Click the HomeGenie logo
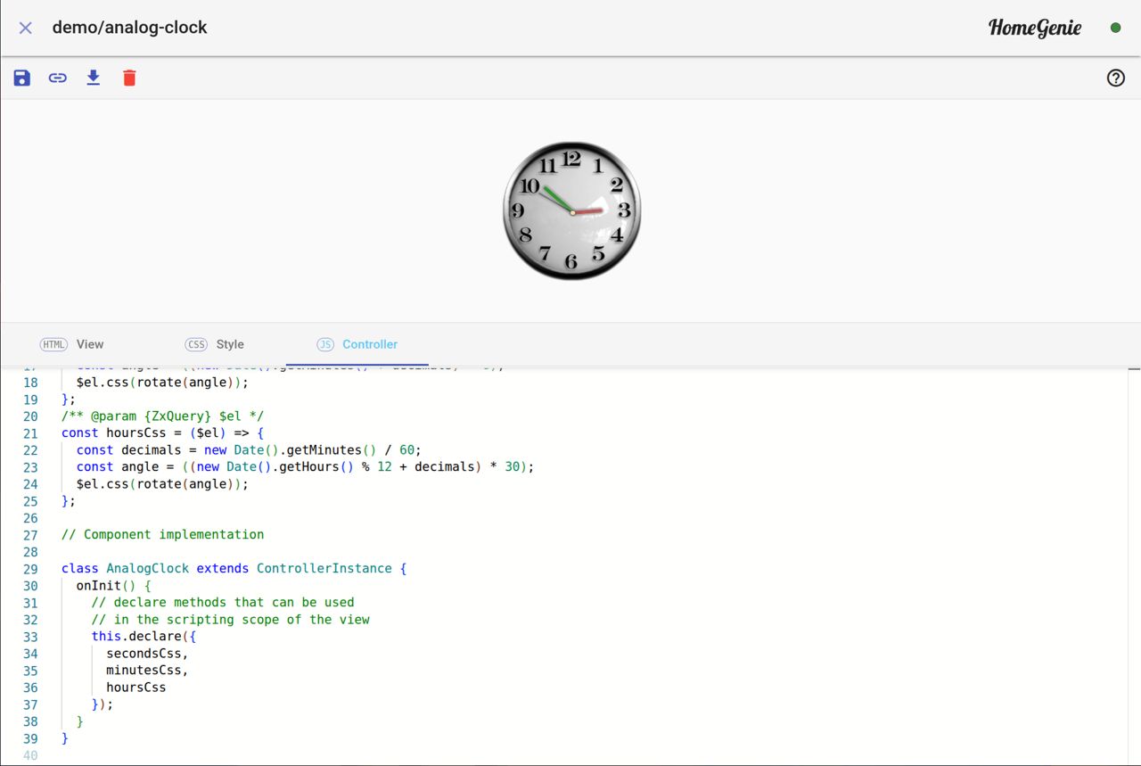The width and height of the screenshot is (1141, 766). (1034, 28)
